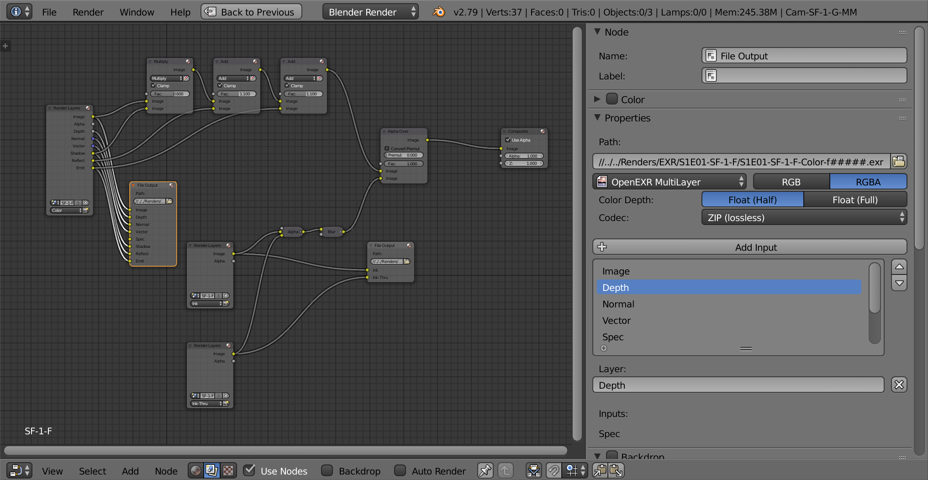Select the Float (Full) color depth option
The image size is (928, 480).
(x=854, y=200)
